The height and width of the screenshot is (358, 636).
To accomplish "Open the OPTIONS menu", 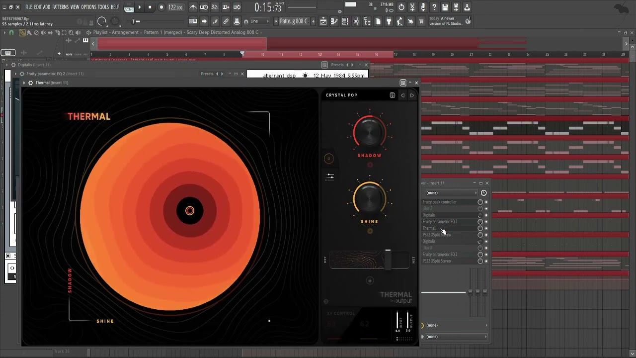I will (88, 7).
